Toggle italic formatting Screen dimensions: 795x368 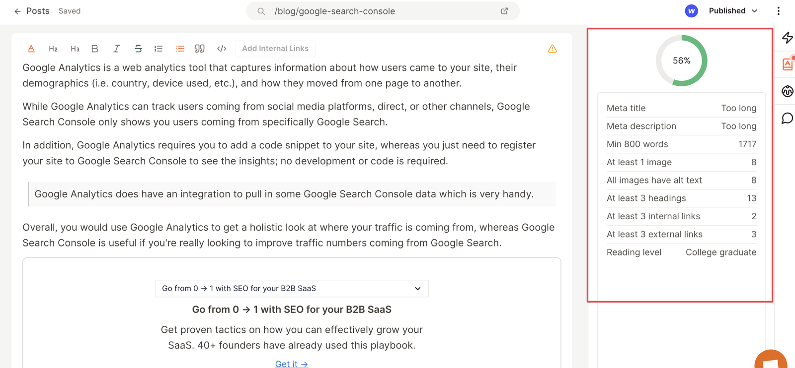click(116, 49)
